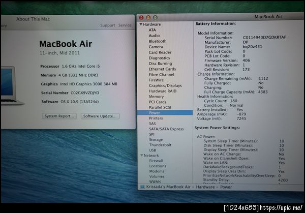The width and height of the screenshot is (305, 213).
Task: Select SAS in the sidebar
Action: click(x=152, y=124)
